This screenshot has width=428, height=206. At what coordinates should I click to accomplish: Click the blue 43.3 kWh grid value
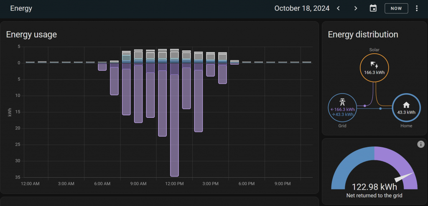point(342,114)
